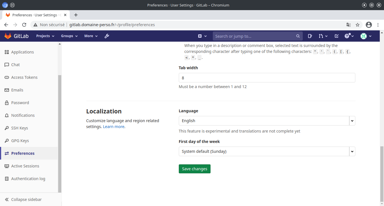The height and width of the screenshot is (206, 384).
Task: Click the Tab width input field
Action: coord(267,78)
